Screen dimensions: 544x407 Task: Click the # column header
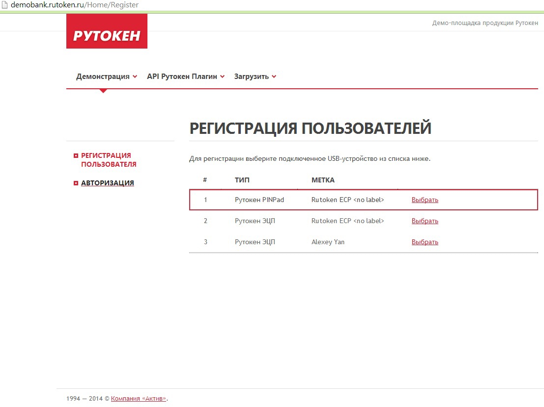[x=205, y=179]
